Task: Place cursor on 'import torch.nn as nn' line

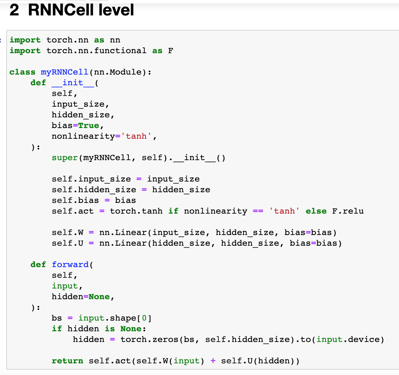Action: 65,40
